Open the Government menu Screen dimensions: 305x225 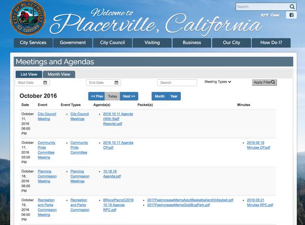click(73, 43)
